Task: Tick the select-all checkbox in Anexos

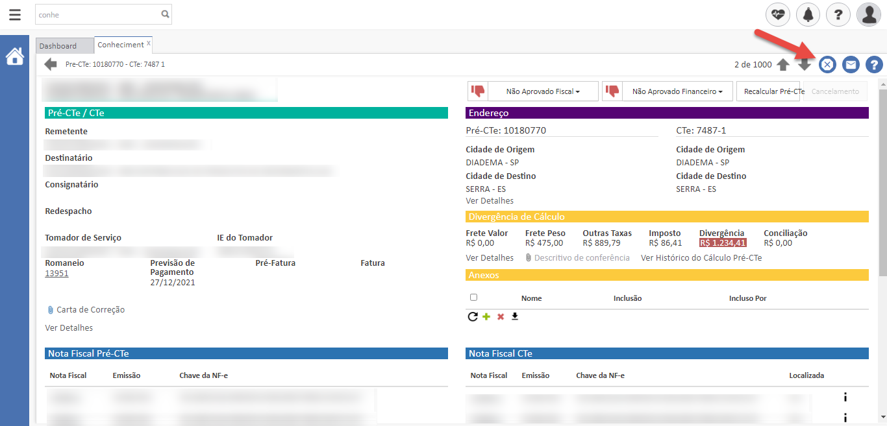Action: (x=473, y=298)
